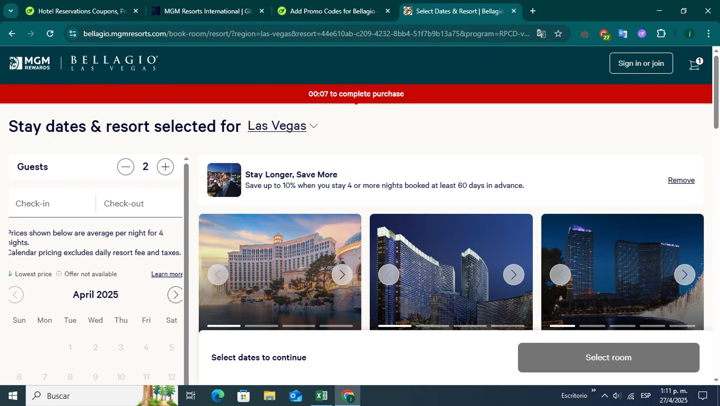Show hidden system tray icons
This screenshot has height=406, width=720.
pyautogui.click(x=605, y=396)
